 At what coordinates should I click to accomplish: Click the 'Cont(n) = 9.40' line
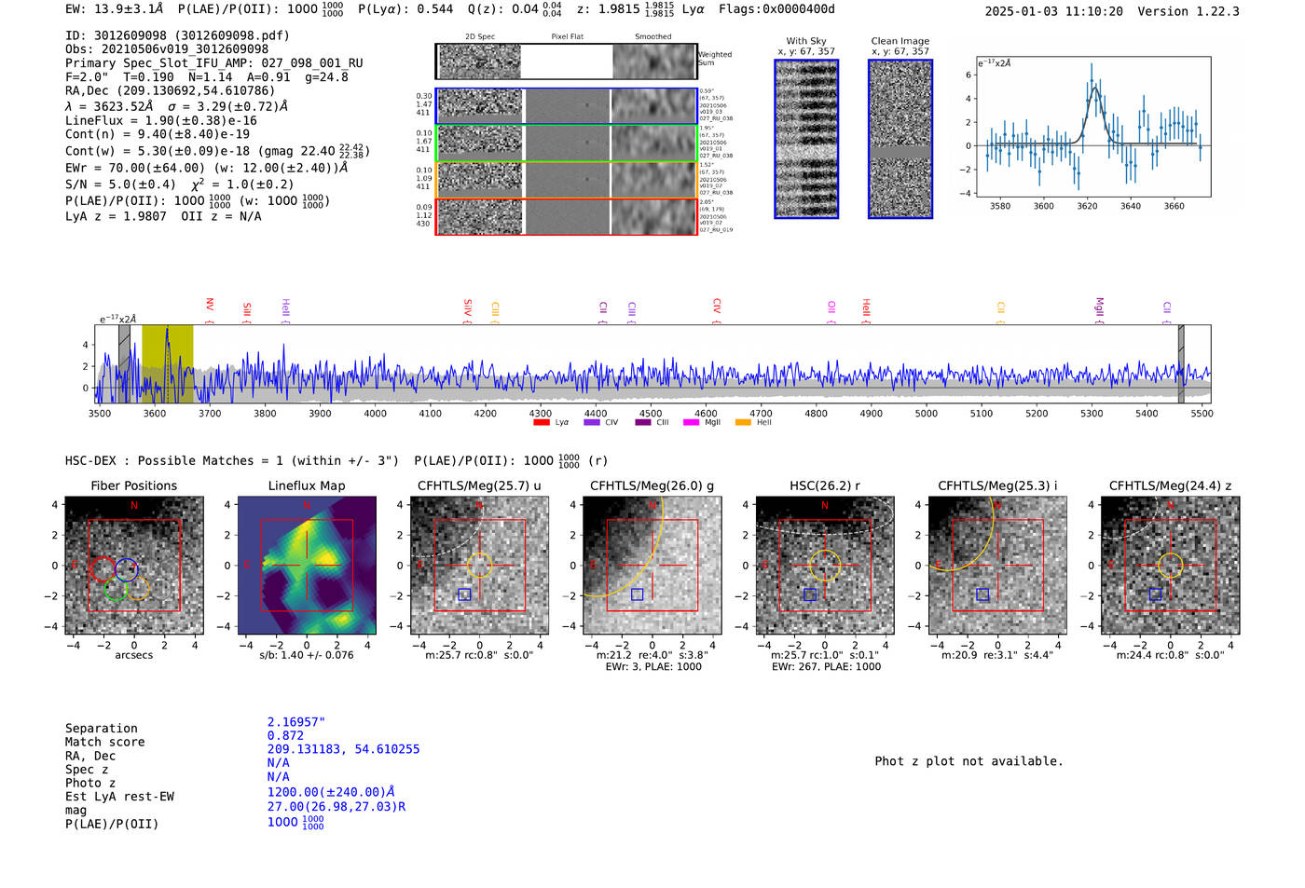158,134
